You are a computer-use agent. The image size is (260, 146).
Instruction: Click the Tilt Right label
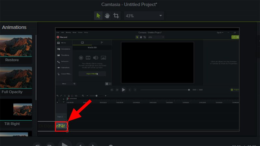point(12,124)
